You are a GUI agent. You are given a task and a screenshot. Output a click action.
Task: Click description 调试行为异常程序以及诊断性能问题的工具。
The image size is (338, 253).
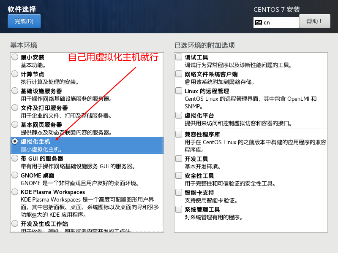[238, 65]
